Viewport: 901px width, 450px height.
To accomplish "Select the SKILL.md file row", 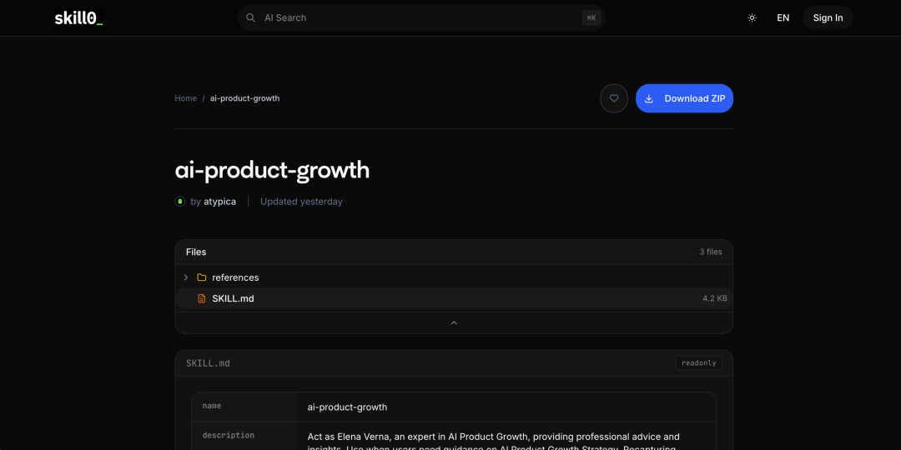I will click(x=450, y=298).
